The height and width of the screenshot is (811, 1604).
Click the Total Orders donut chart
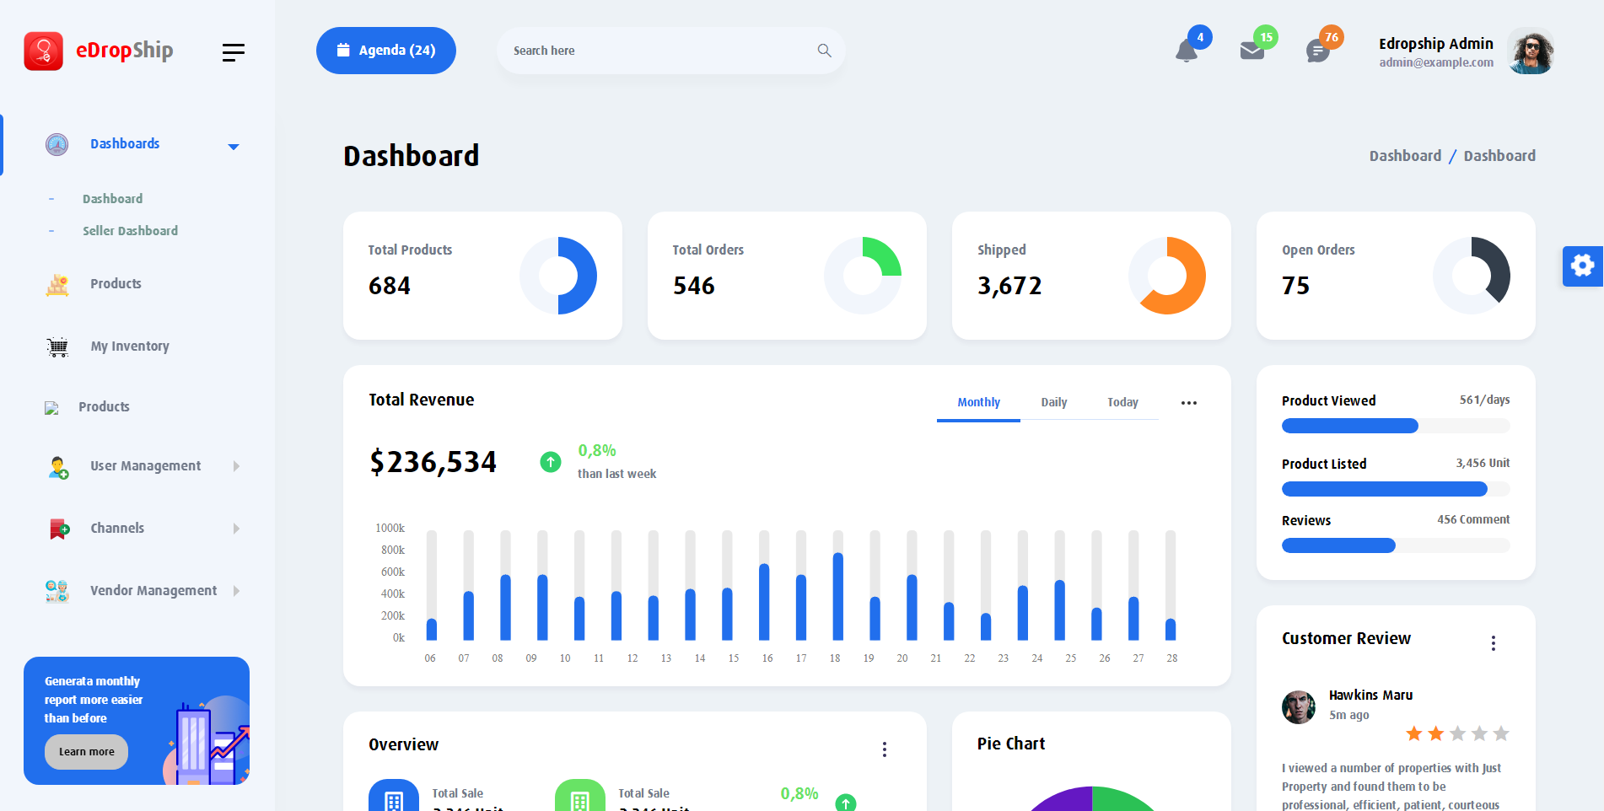pyautogui.click(x=863, y=276)
